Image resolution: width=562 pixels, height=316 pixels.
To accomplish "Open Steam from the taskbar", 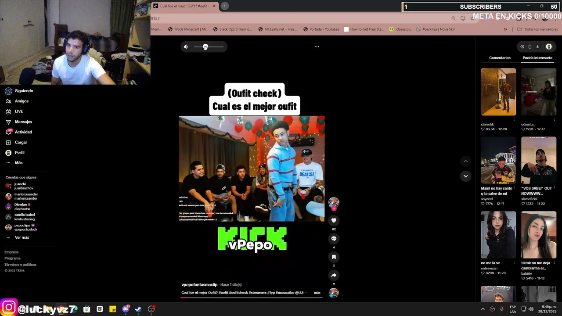I will pyautogui.click(x=138, y=309).
